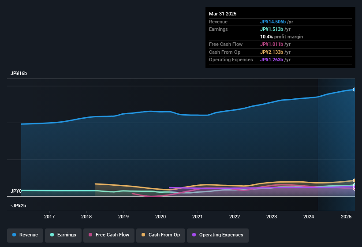Click the JP¥1.011b free cash flow value
The height and width of the screenshot is (247, 362).
[x=272, y=44]
